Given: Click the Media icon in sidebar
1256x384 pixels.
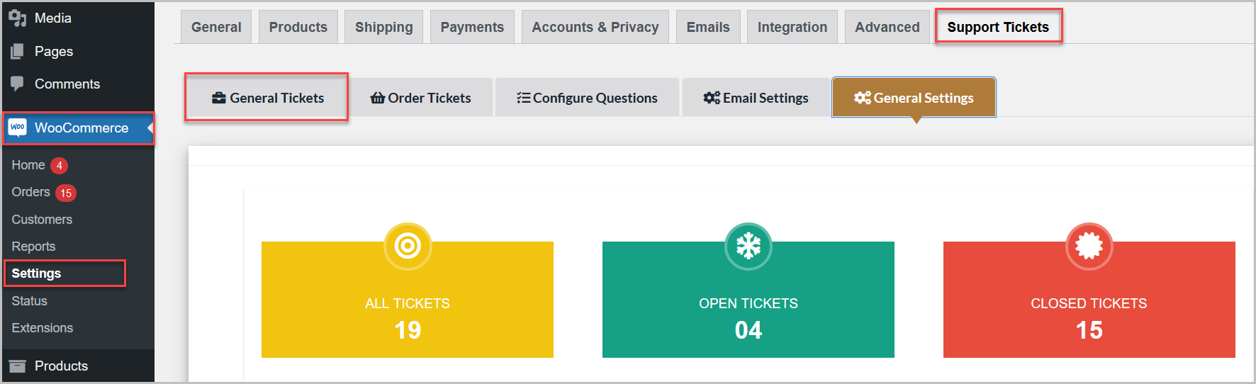Looking at the screenshot, I should coord(18,18).
